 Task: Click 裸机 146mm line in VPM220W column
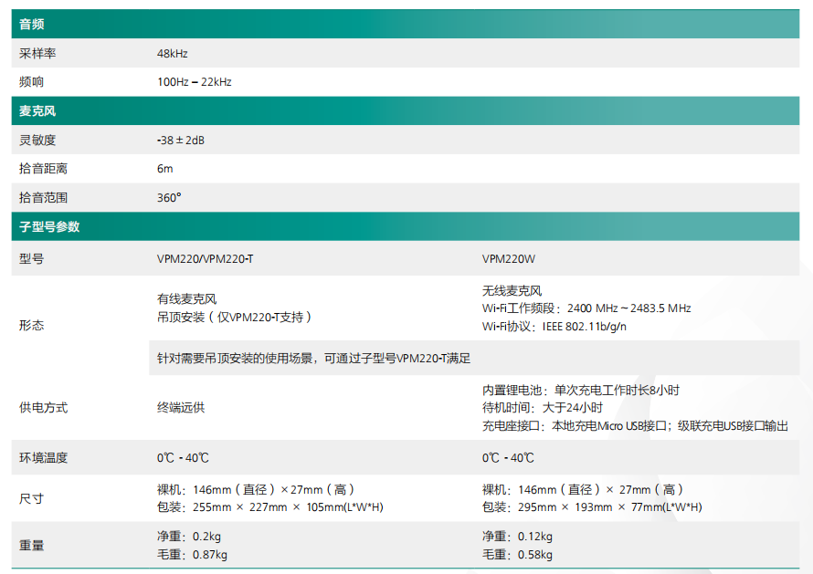click(x=583, y=489)
